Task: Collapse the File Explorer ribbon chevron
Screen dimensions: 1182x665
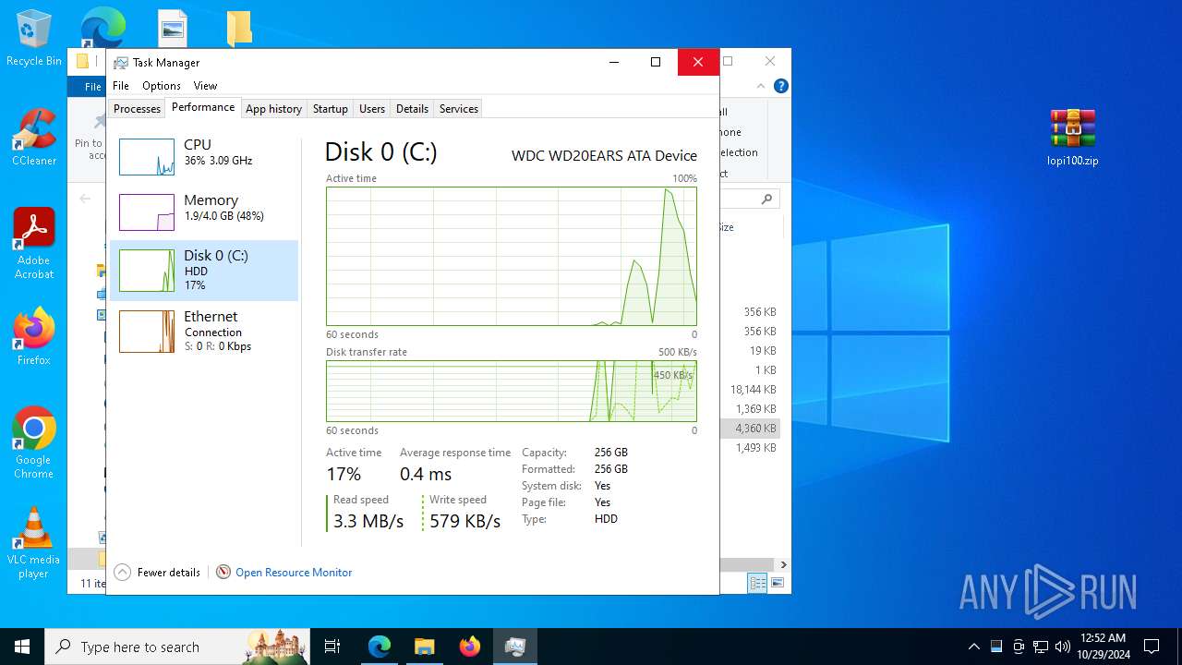Action: click(761, 86)
